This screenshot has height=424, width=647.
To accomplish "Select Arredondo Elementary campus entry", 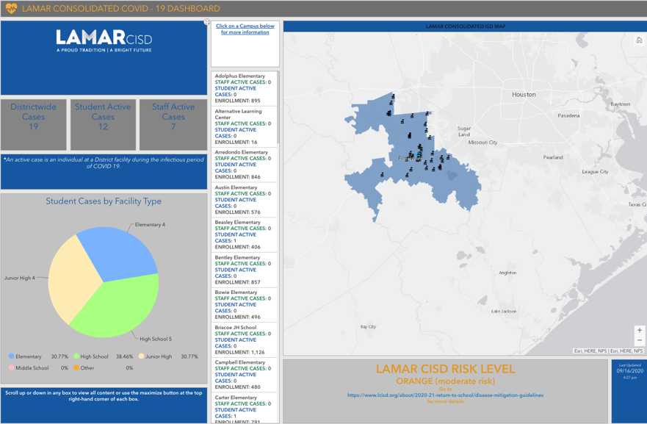I will [x=245, y=165].
